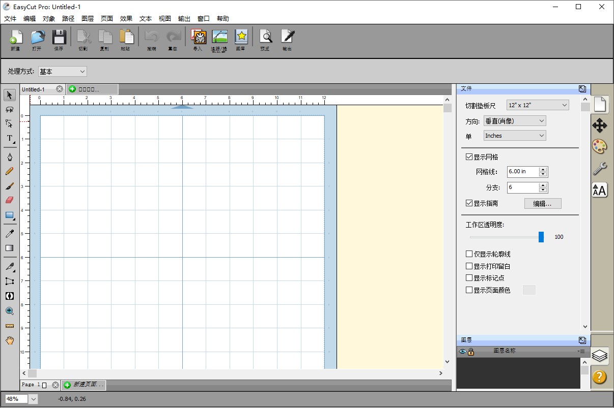Open the color palette panel icon

[x=600, y=147]
